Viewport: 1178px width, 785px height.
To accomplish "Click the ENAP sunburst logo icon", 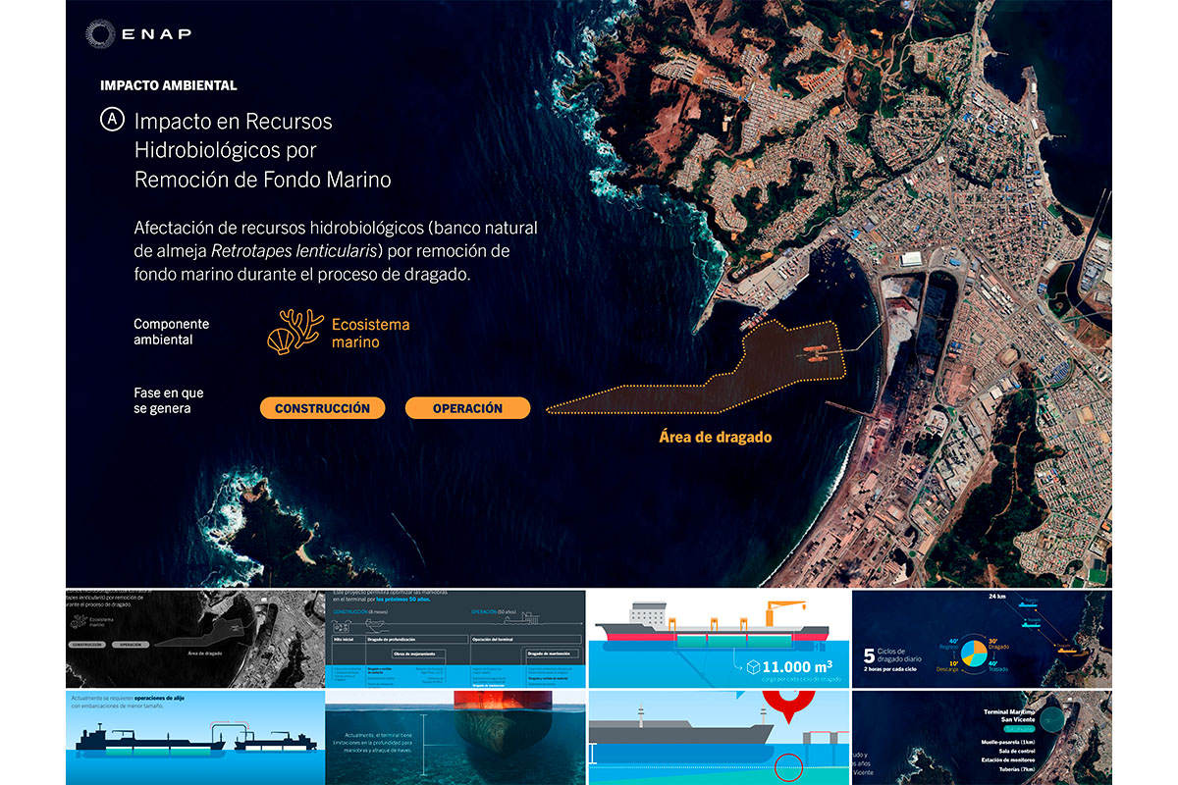I will (x=101, y=34).
